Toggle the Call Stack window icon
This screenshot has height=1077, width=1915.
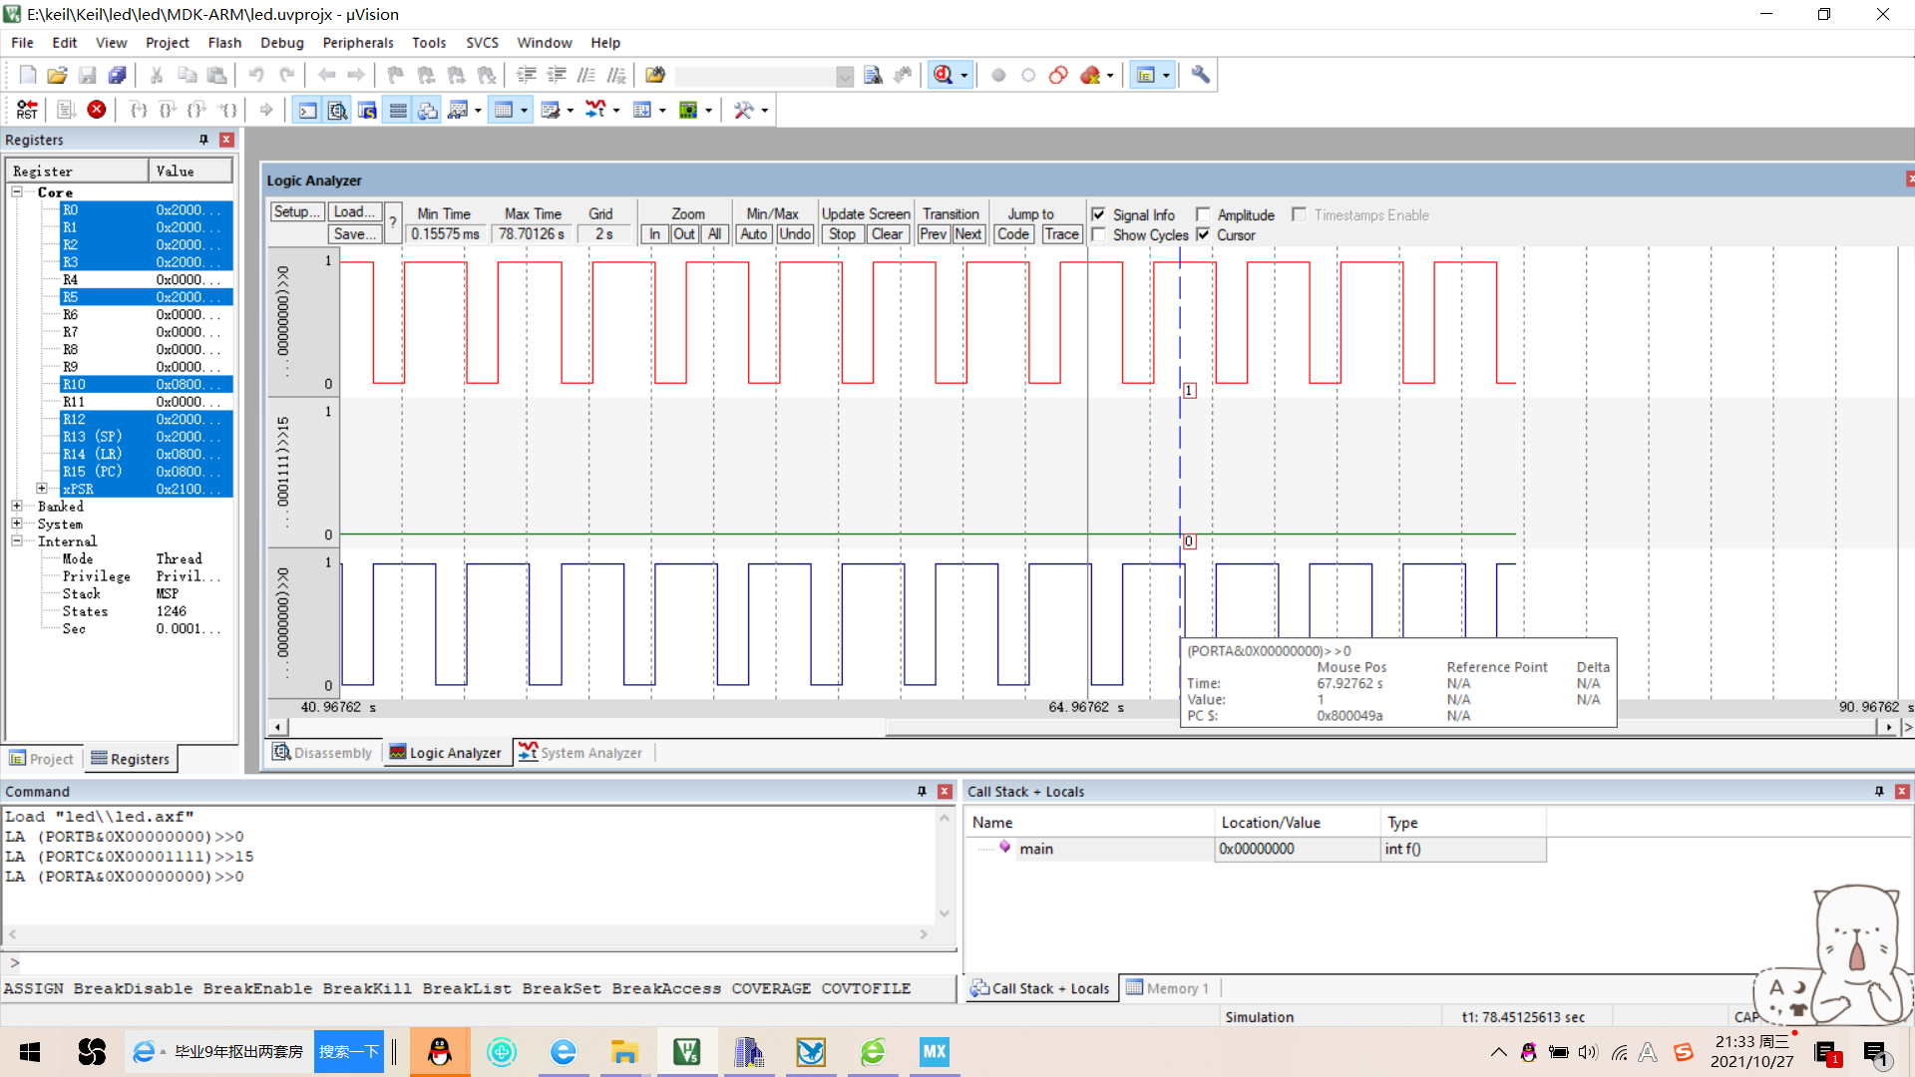(428, 110)
